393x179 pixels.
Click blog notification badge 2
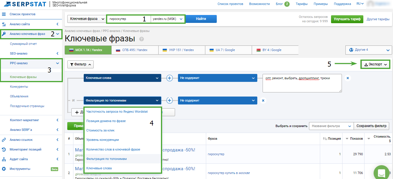(x=287, y=4)
